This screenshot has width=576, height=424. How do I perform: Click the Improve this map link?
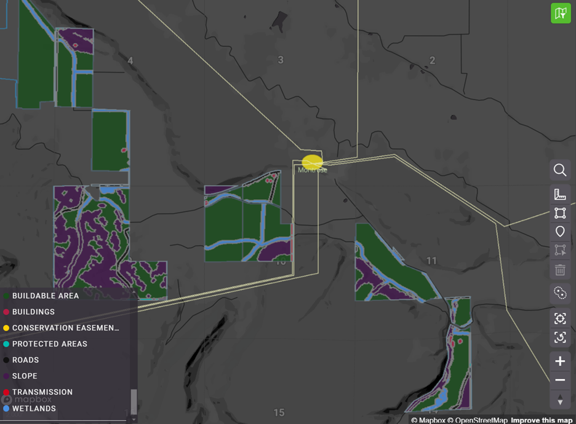coord(542,420)
